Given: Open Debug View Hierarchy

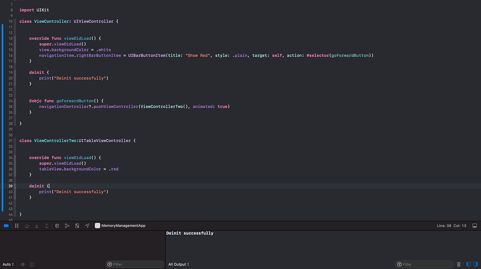Looking at the screenshot, I should tap(57, 225).
